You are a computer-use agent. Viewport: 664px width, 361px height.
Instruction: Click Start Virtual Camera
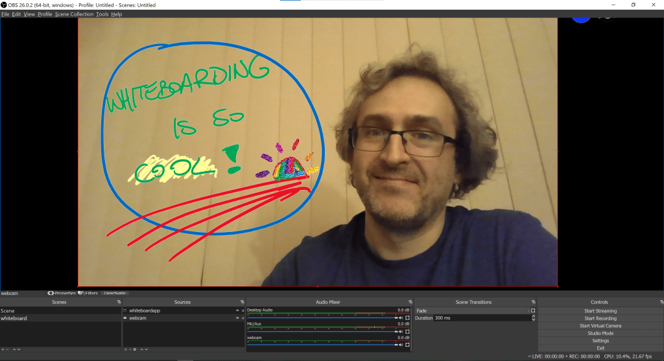[x=600, y=325]
